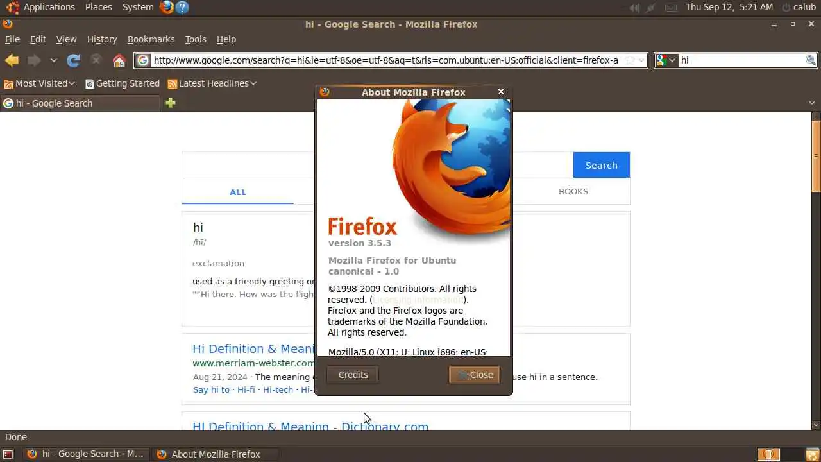Open the System menu in top panel
821x462 pixels.
pos(138,7)
